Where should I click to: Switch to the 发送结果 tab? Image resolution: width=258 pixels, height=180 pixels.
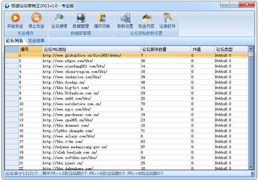click(x=36, y=41)
